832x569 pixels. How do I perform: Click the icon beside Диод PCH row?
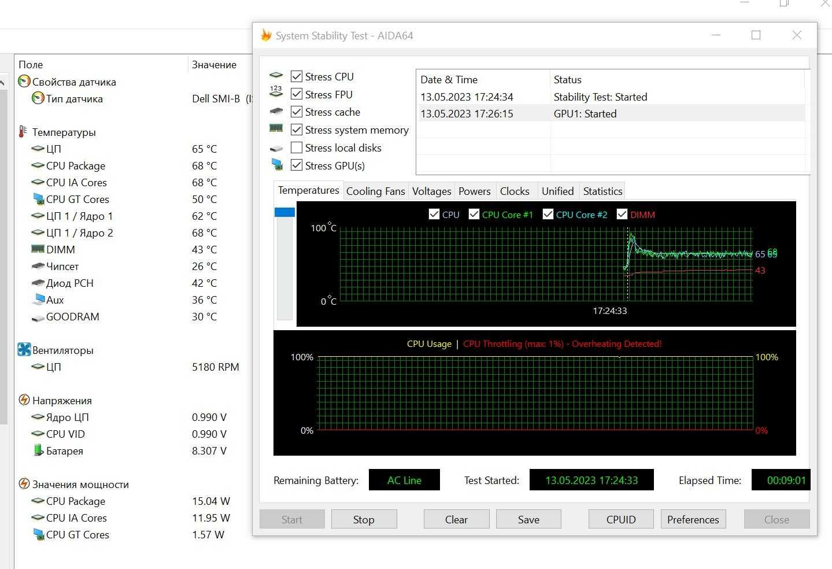click(x=38, y=283)
